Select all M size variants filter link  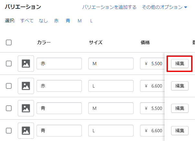(x=80, y=21)
